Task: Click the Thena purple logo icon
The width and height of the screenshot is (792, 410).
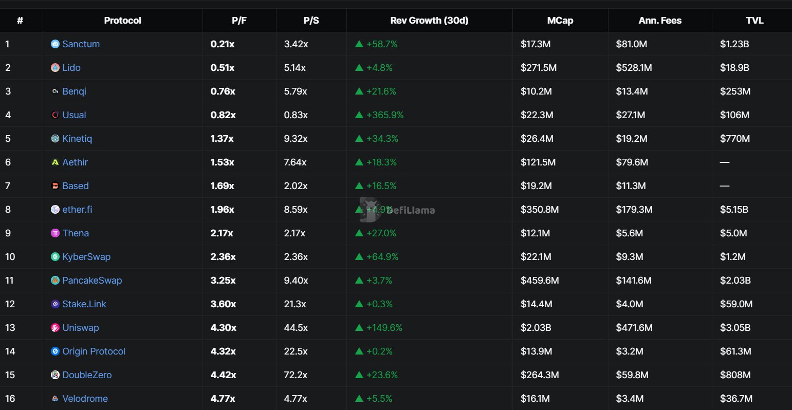Action: click(55, 233)
